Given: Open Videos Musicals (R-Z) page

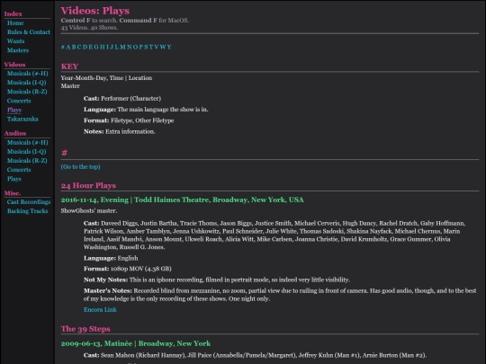Looking at the screenshot, I should 27,92.
